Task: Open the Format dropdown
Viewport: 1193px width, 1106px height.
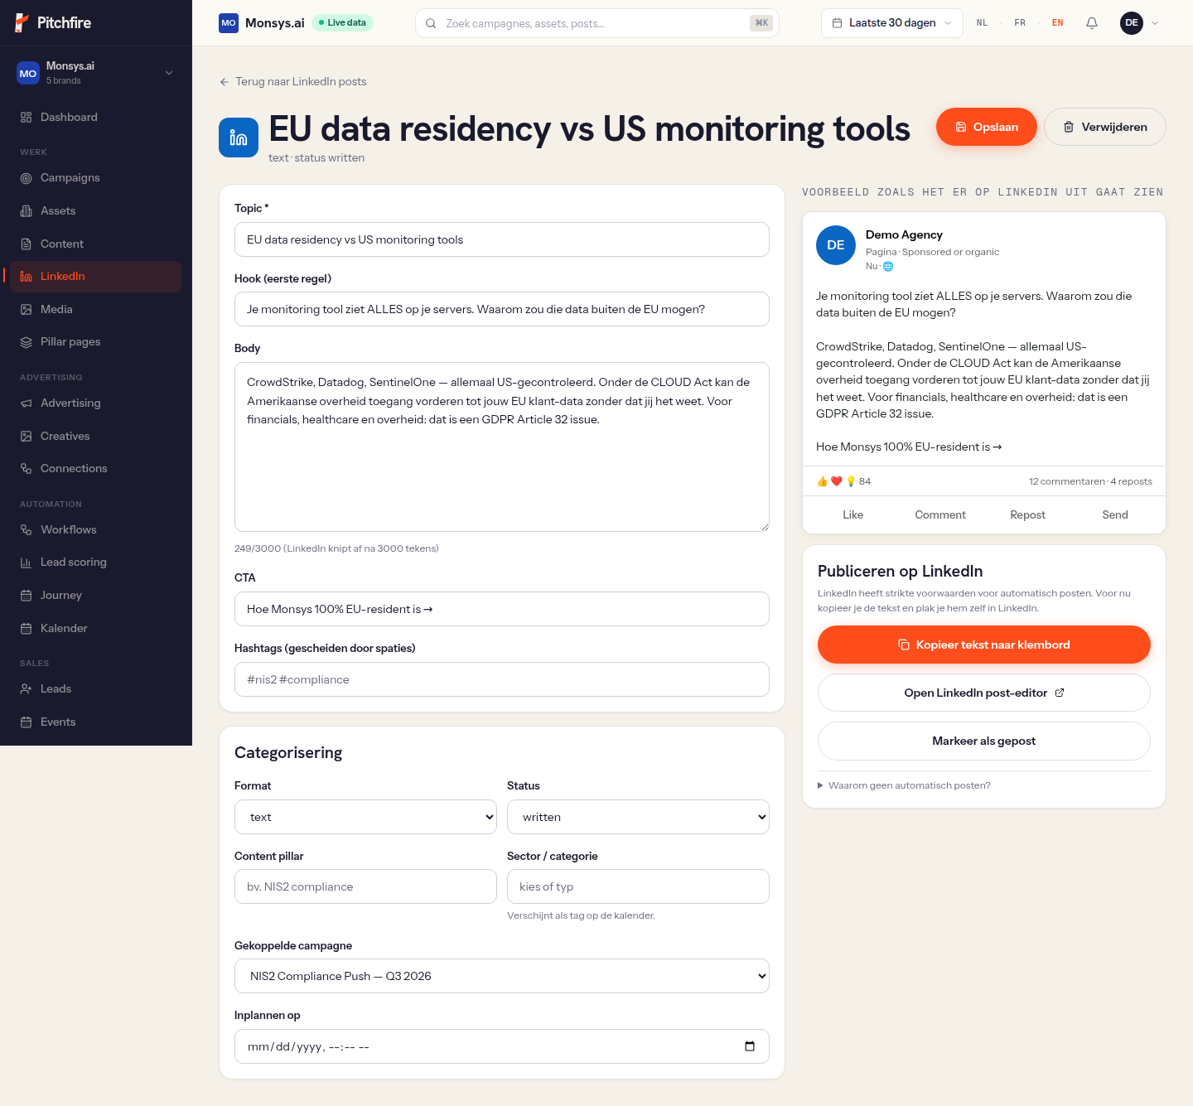Action: tap(365, 817)
